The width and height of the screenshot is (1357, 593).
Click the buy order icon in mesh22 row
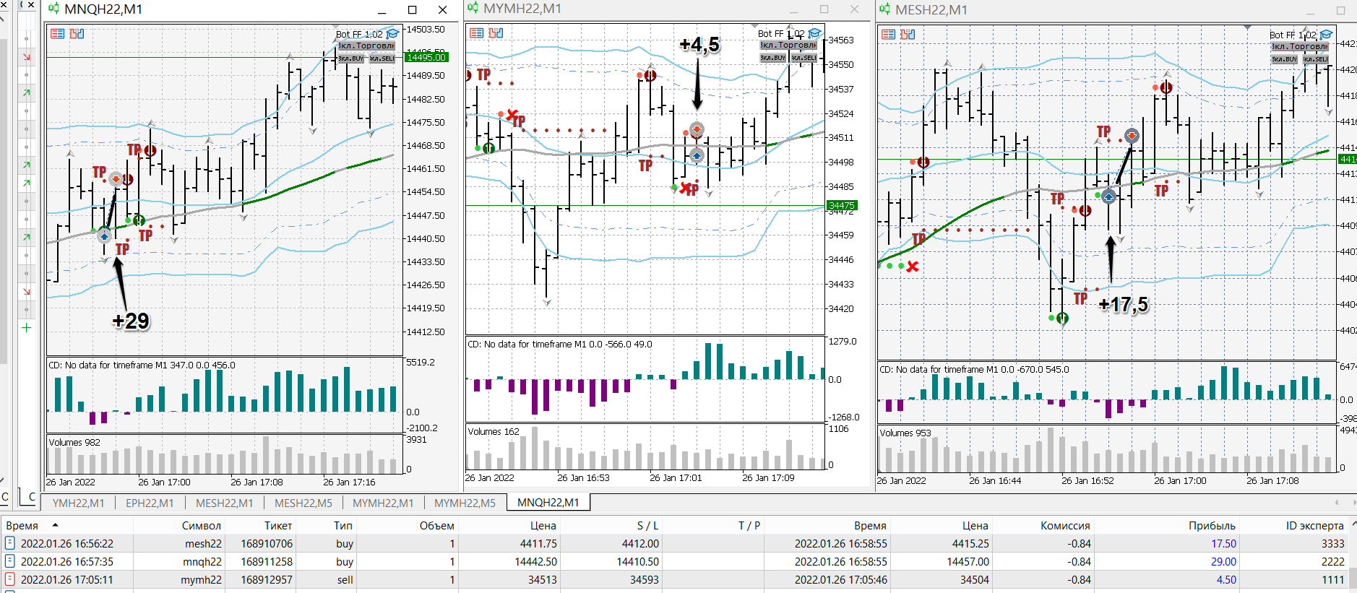pos(10,543)
